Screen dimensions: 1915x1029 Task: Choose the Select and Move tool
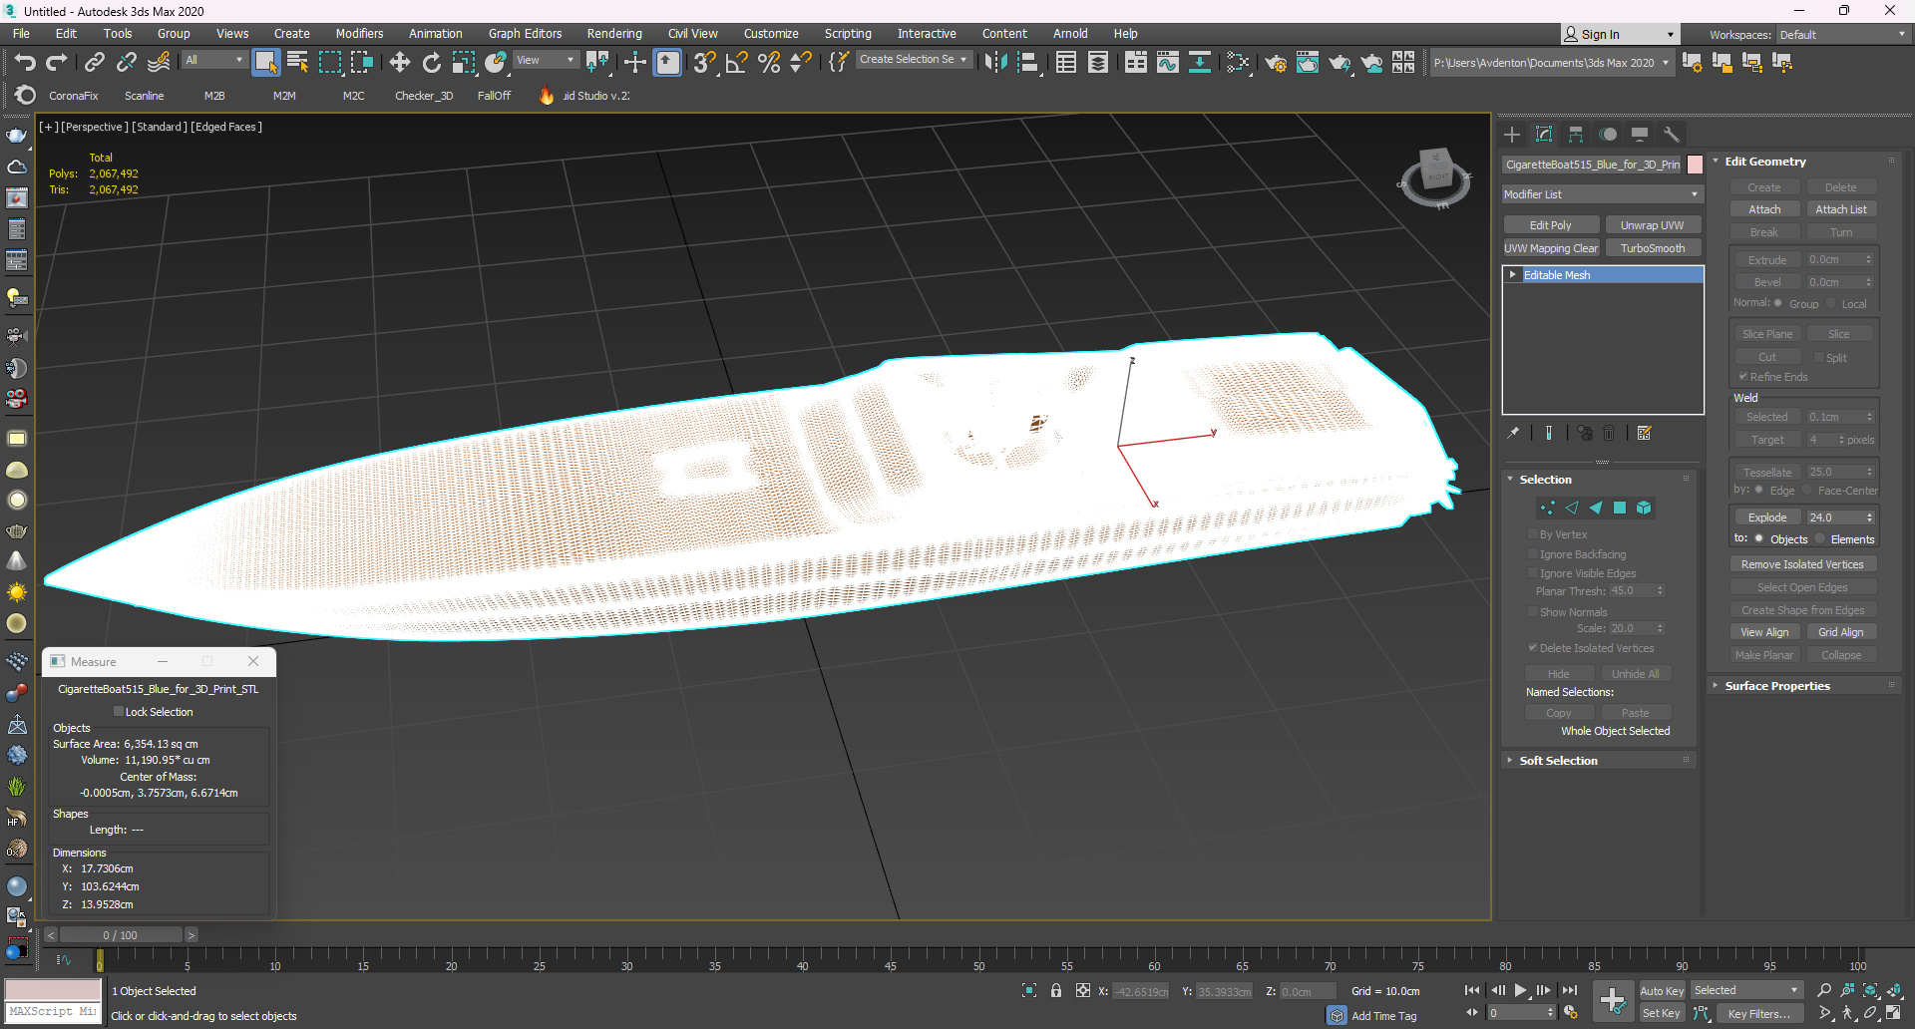coord(399,63)
